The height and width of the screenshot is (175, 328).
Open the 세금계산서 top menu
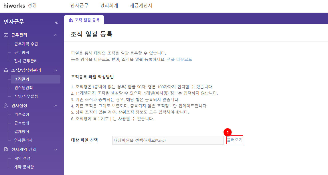141,5
